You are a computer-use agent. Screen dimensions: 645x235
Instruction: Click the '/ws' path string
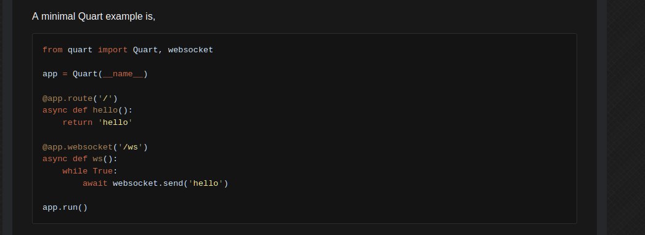point(130,147)
